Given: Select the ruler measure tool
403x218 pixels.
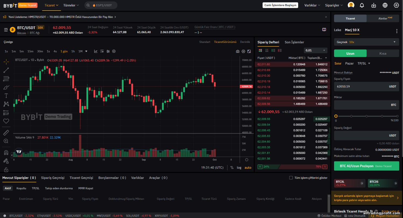Looking at the screenshot, I should [x=6, y=133].
